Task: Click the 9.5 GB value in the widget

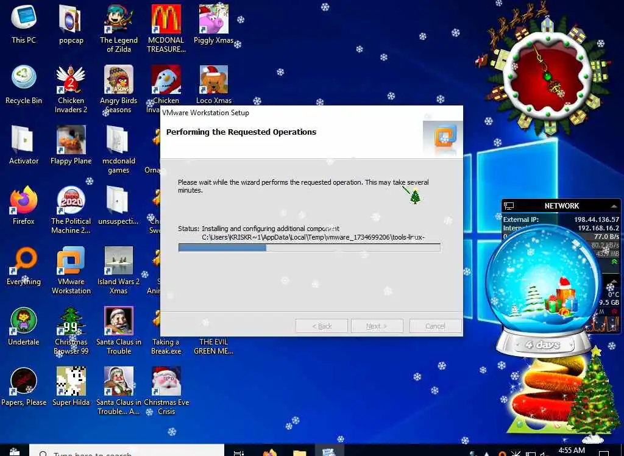Action: click(x=609, y=302)
